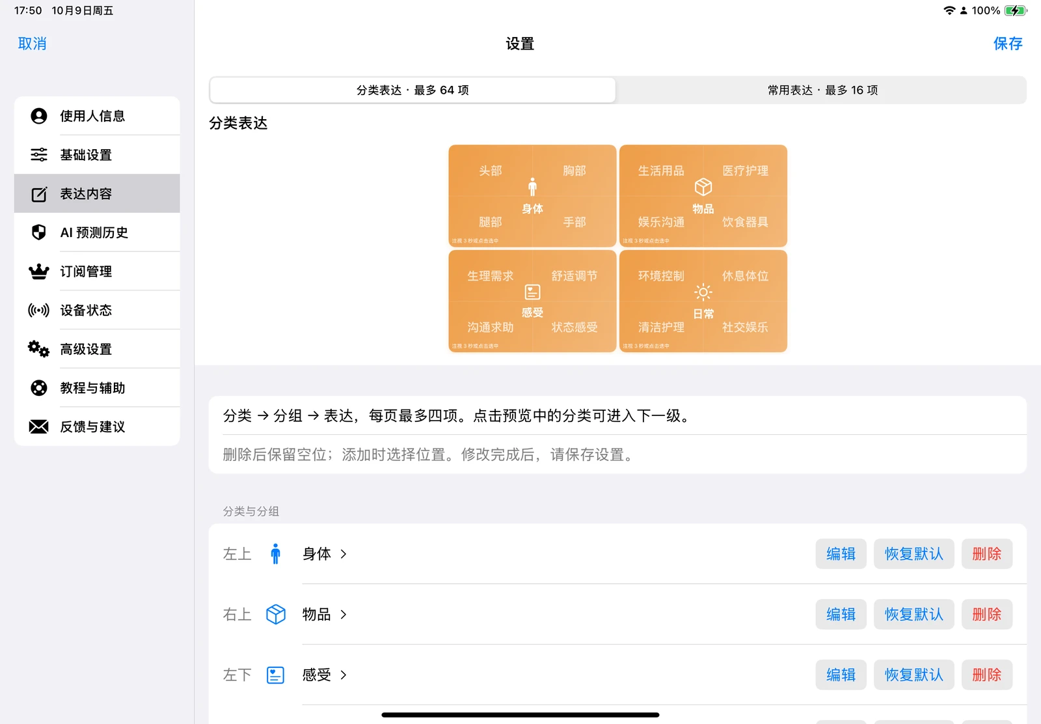Click the 反馈与建议 envelope icon
The height and width of the screenshot is (724, 1041).
tap(39, 426)
